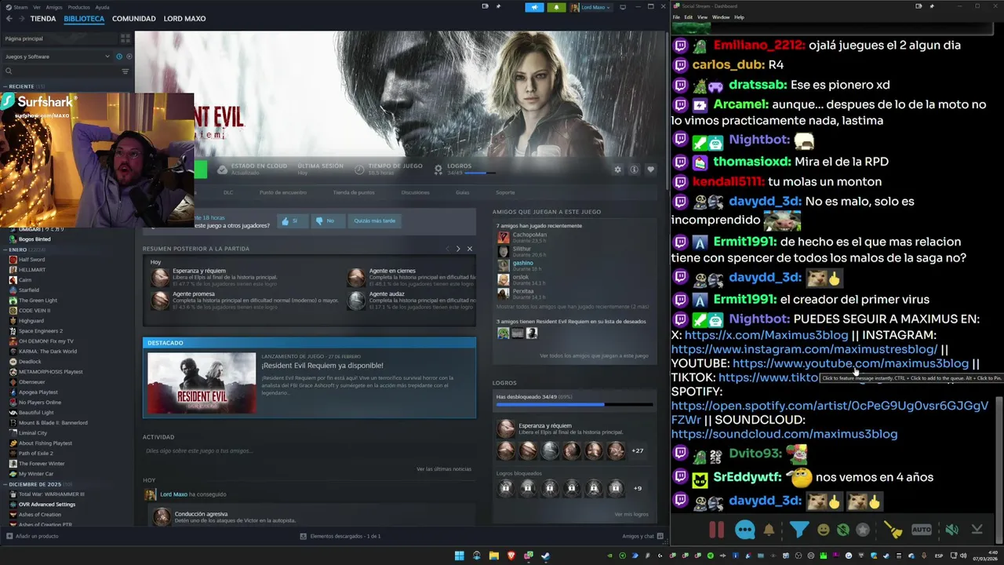Close the post-game summary panel
Screen dimensions: 1004x565
point(470,249)
